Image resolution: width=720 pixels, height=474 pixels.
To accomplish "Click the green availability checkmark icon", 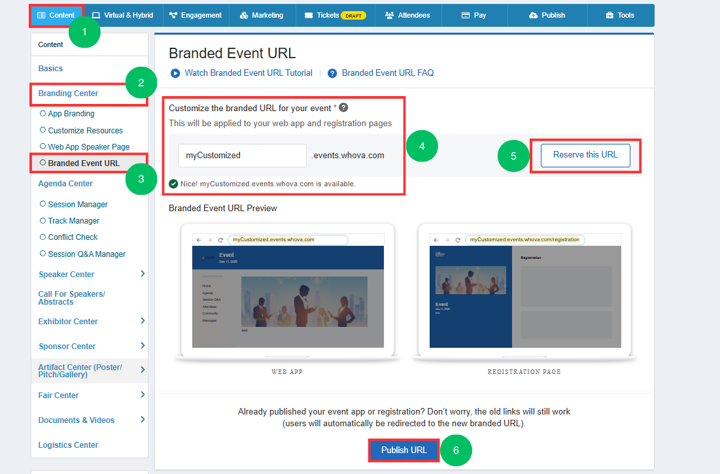I will click(x=173, y=184).
